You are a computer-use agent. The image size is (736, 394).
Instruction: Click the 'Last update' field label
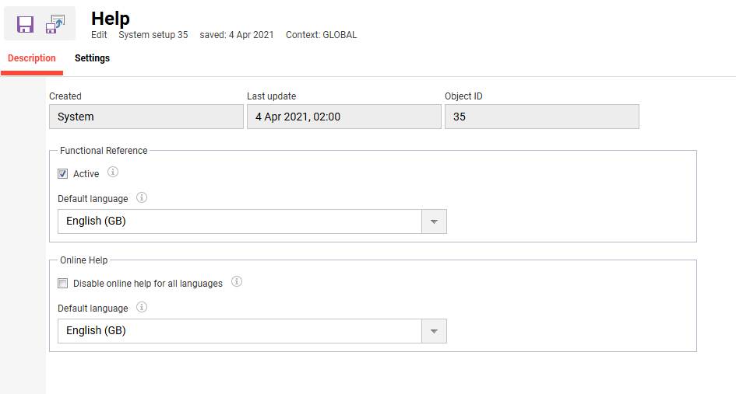click(x=271, y=96)
